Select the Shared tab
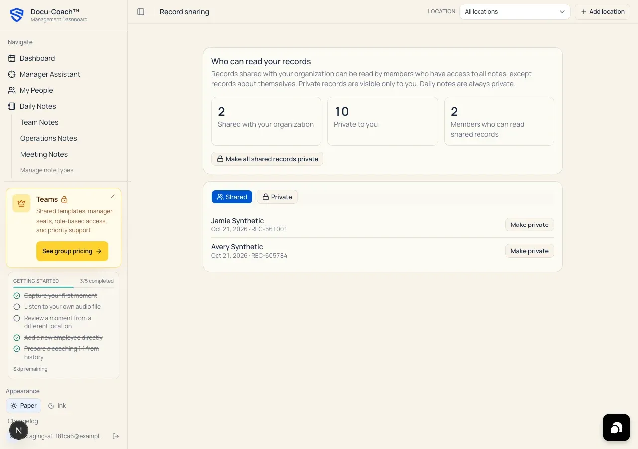 (x=232, y=197)
